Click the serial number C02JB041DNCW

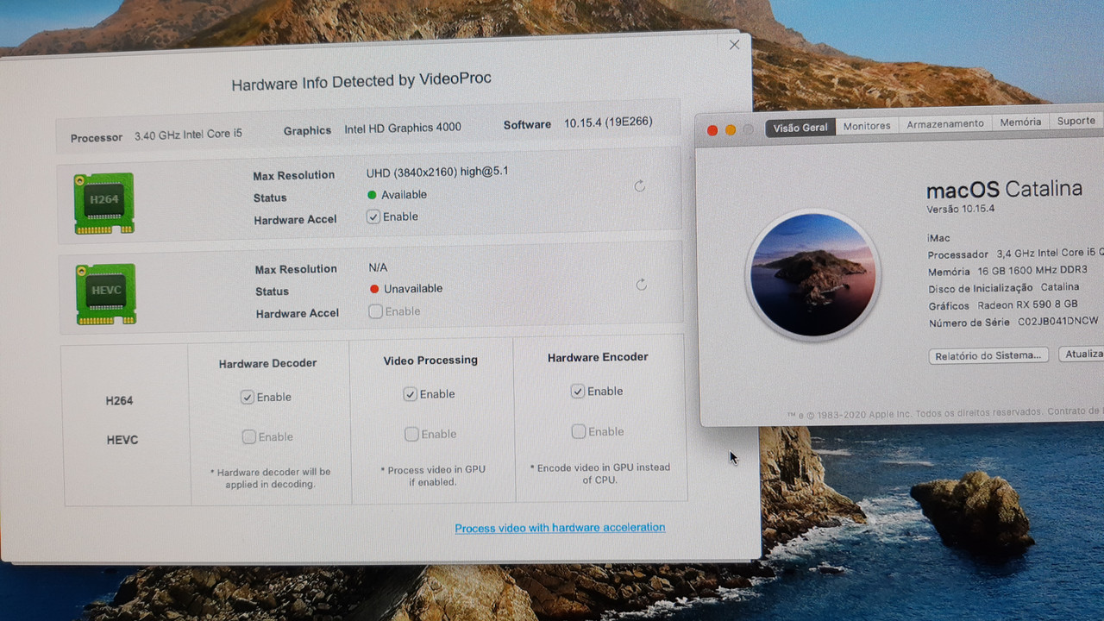(1058, 322)
